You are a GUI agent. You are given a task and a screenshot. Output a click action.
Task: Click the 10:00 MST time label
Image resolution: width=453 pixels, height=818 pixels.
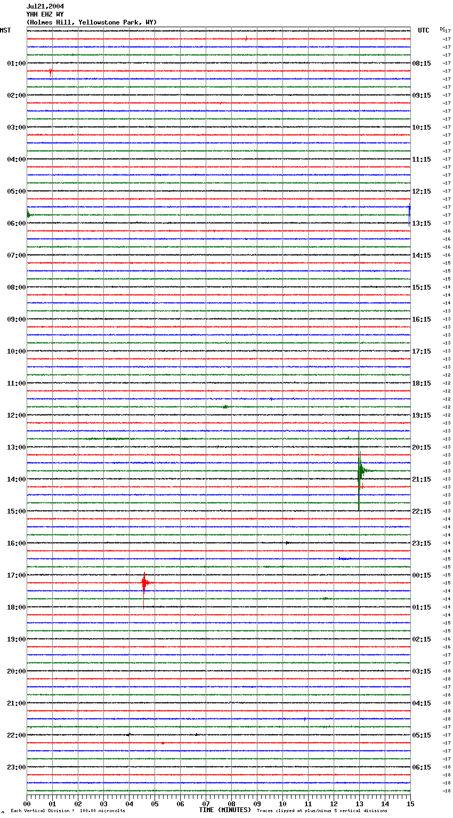click(x=17, y=351)
